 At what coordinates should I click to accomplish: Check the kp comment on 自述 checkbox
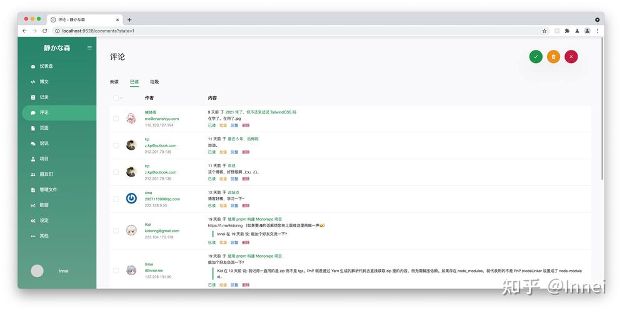[116, 172]
